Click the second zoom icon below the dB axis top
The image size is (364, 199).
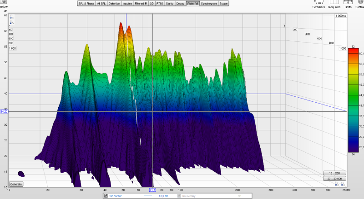[x=12, y=22]
